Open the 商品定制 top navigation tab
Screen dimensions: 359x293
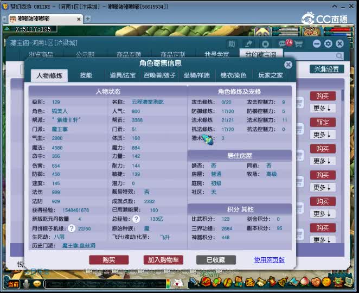coord(172,54)
